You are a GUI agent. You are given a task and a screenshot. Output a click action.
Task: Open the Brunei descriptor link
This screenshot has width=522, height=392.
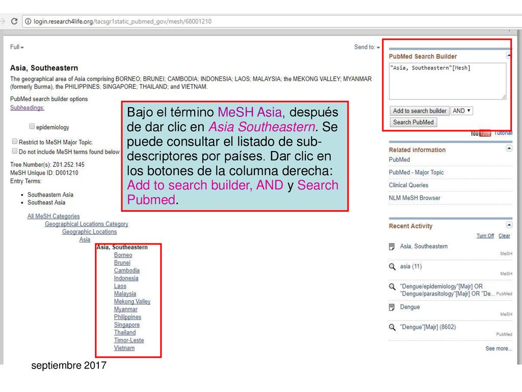(122, 263)
